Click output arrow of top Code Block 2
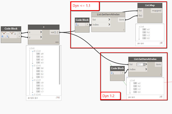This screenshot has width=172, height=114. (87, 24)
